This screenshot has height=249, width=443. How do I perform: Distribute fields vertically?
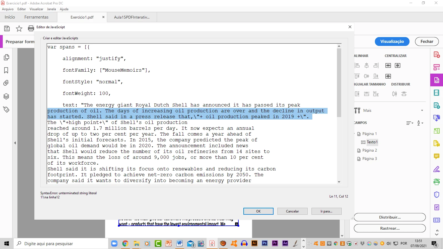click(x=404, y=94)
